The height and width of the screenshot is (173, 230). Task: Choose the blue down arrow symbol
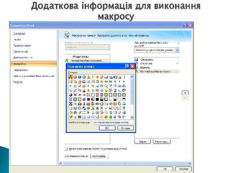click(x=124, y=81)
